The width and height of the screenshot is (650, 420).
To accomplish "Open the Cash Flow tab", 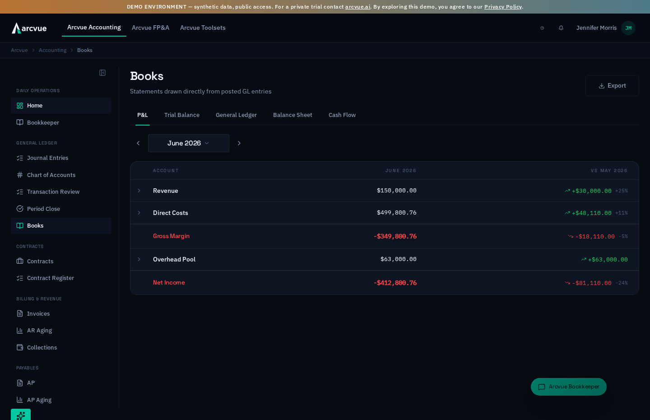I will (342, 115).
